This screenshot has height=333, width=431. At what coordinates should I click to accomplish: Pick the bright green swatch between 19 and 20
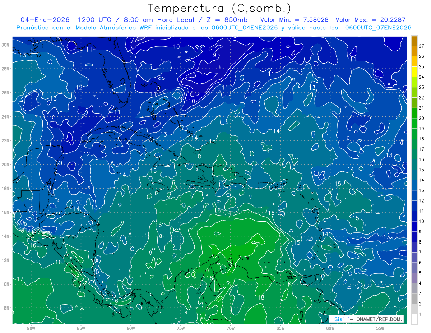(414, 123)
